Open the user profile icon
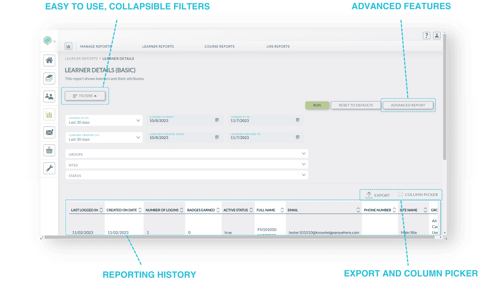 [437, 35]
